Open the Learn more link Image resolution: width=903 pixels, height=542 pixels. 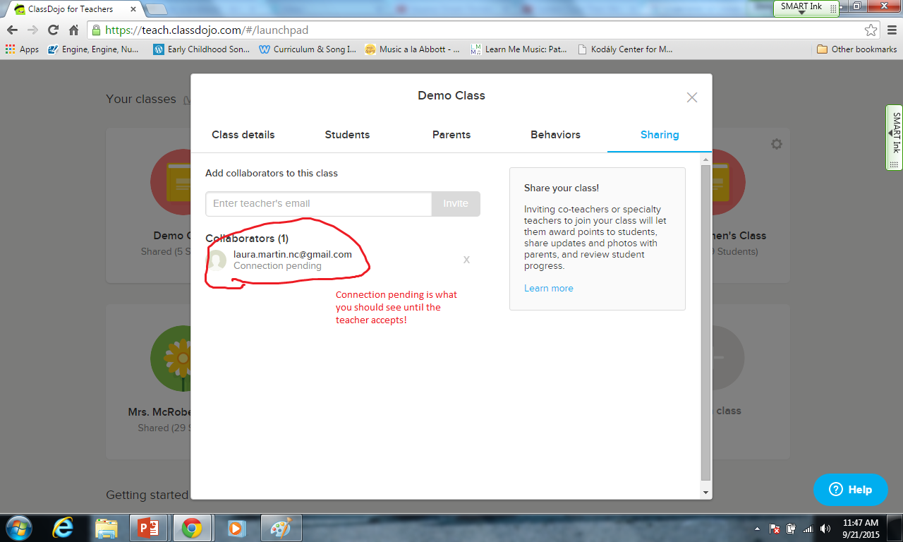549,288
